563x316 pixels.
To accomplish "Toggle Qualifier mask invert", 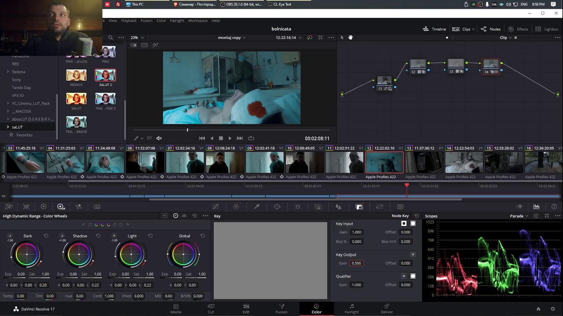I will point(413,276).
